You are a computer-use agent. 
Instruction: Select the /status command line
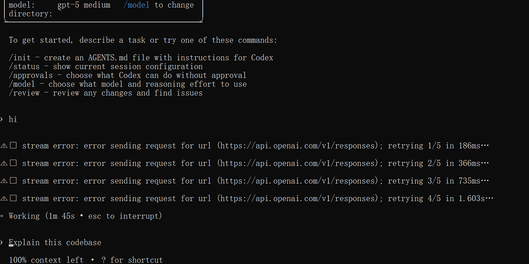[x=105, y=67]
